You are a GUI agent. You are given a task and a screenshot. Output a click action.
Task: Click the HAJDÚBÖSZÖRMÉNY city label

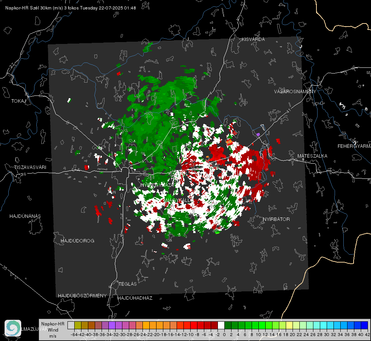(x=82, y=296)
